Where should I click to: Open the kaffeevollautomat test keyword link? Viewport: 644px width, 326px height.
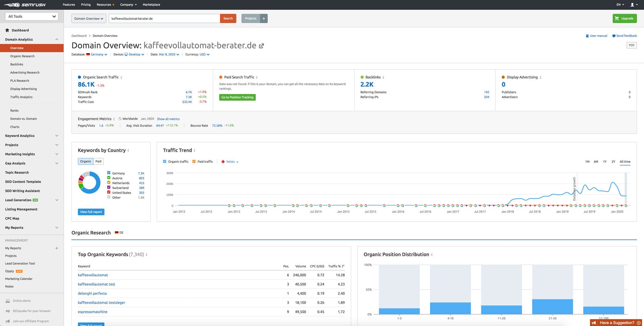point(96,284)
